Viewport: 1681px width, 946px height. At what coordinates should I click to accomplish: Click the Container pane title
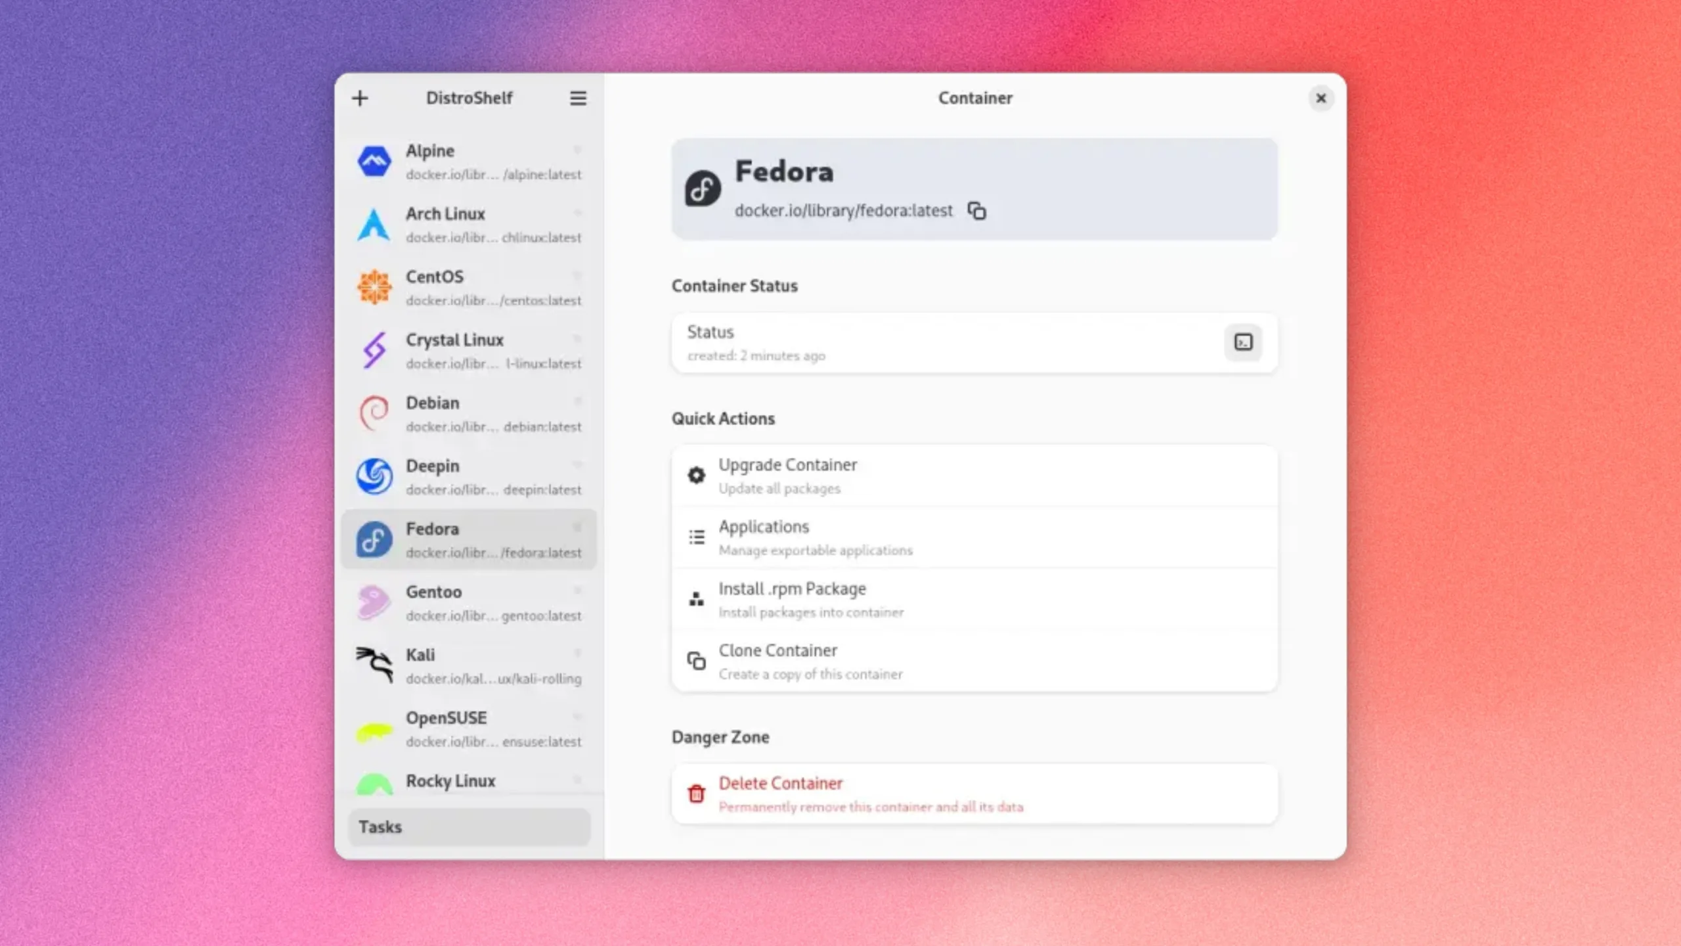point(974,99)
